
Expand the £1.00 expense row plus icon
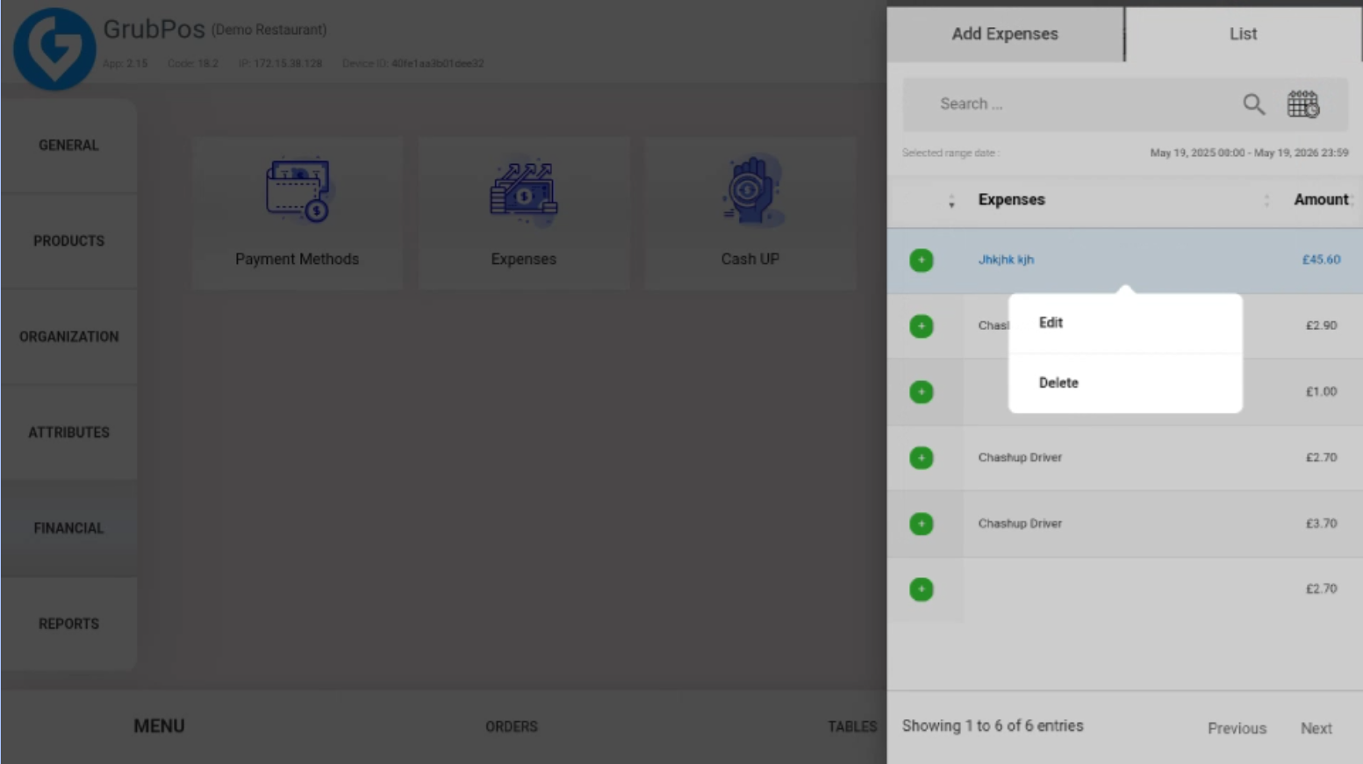[x=922, y=392]
